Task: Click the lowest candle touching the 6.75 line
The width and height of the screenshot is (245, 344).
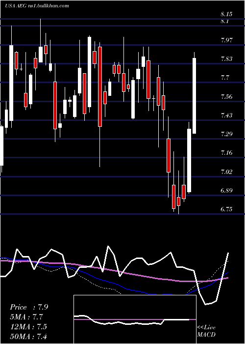Action: [x=178, y=201]
